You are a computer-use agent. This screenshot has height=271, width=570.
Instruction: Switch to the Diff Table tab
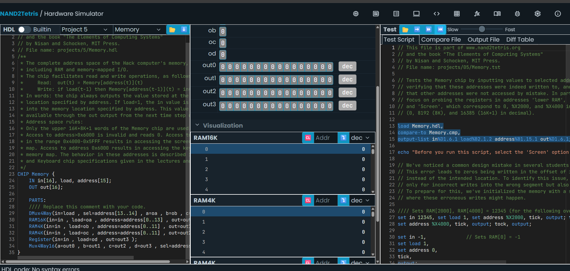coord(520,39)
